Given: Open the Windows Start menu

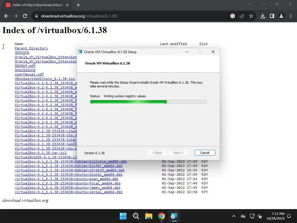Looking at the screenshot, I should coord(123,216).
